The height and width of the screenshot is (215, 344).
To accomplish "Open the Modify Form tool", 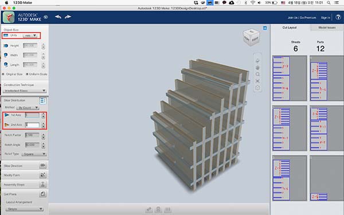I will coord(42,175).
